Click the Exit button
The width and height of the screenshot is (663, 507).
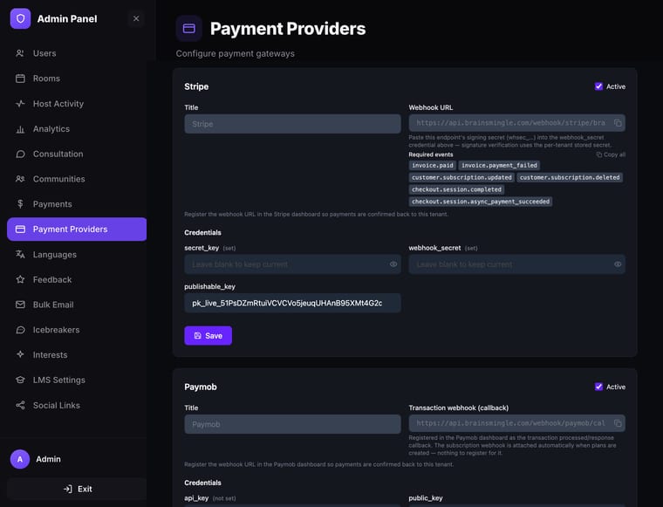pyautogui.click(x=77, y=490)
